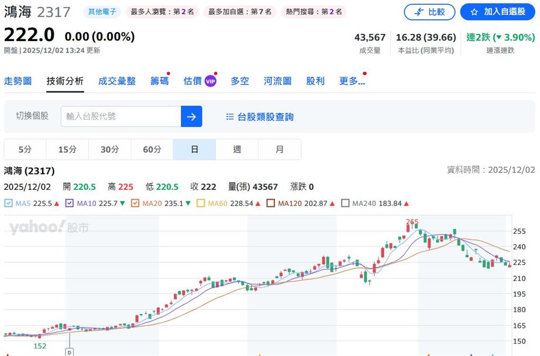
Task: Enable the MA240 moving average checkbox
Action: (x=346, y=203)
